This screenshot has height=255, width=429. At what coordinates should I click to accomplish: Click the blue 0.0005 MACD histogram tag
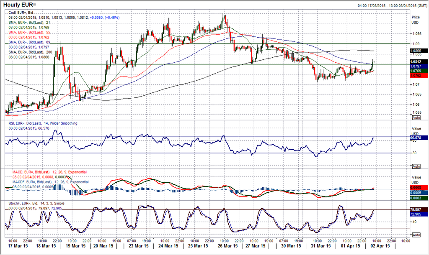point(419,193)
